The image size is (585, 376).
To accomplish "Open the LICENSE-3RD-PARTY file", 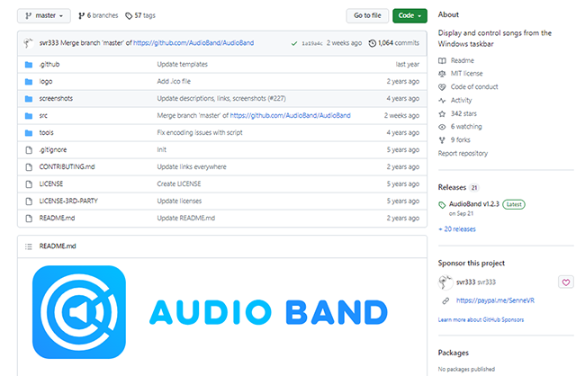I will (x=68, y=201).
